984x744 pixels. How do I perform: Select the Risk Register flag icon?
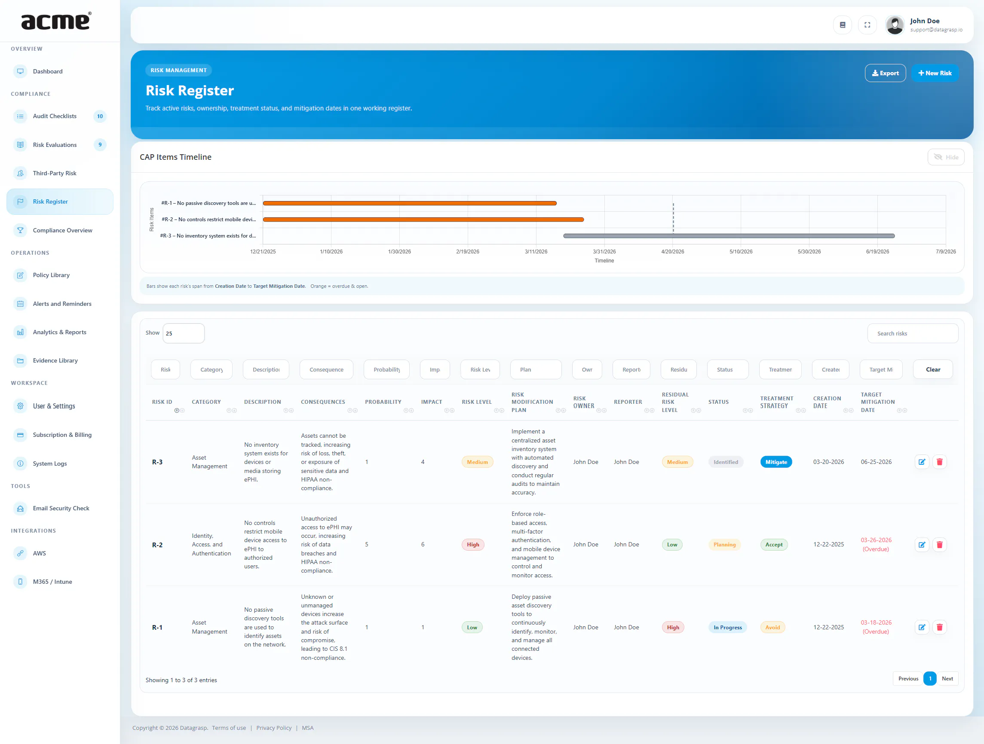[20, 201]
